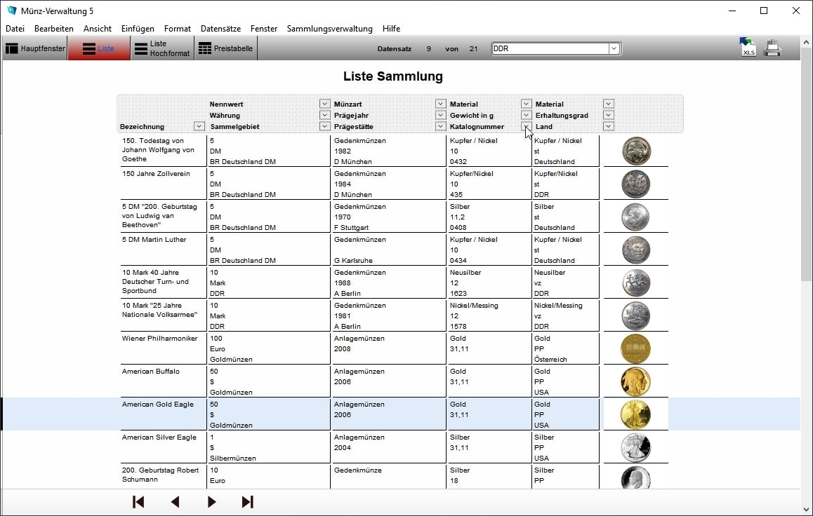Open the Sammlungsverwaltung menu
Screen dimensions: 813x516
pos(329,29)
